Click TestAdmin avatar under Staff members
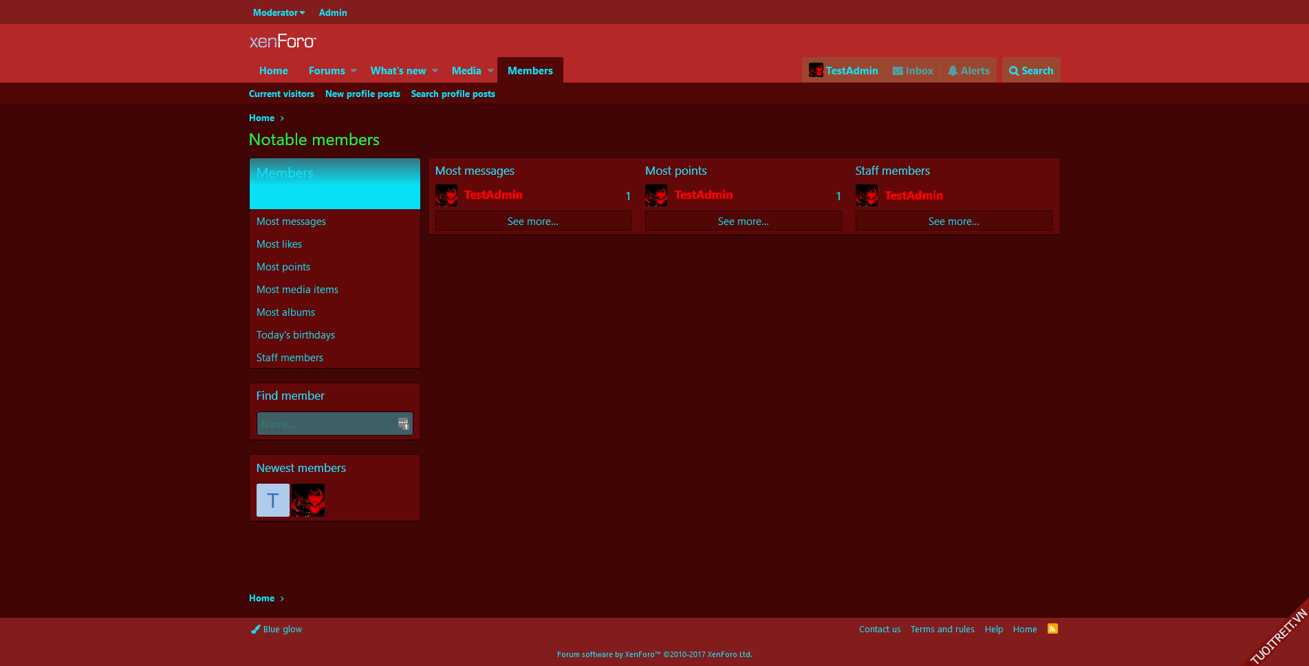Screen dimensions: 1309x666 point(867,195)
